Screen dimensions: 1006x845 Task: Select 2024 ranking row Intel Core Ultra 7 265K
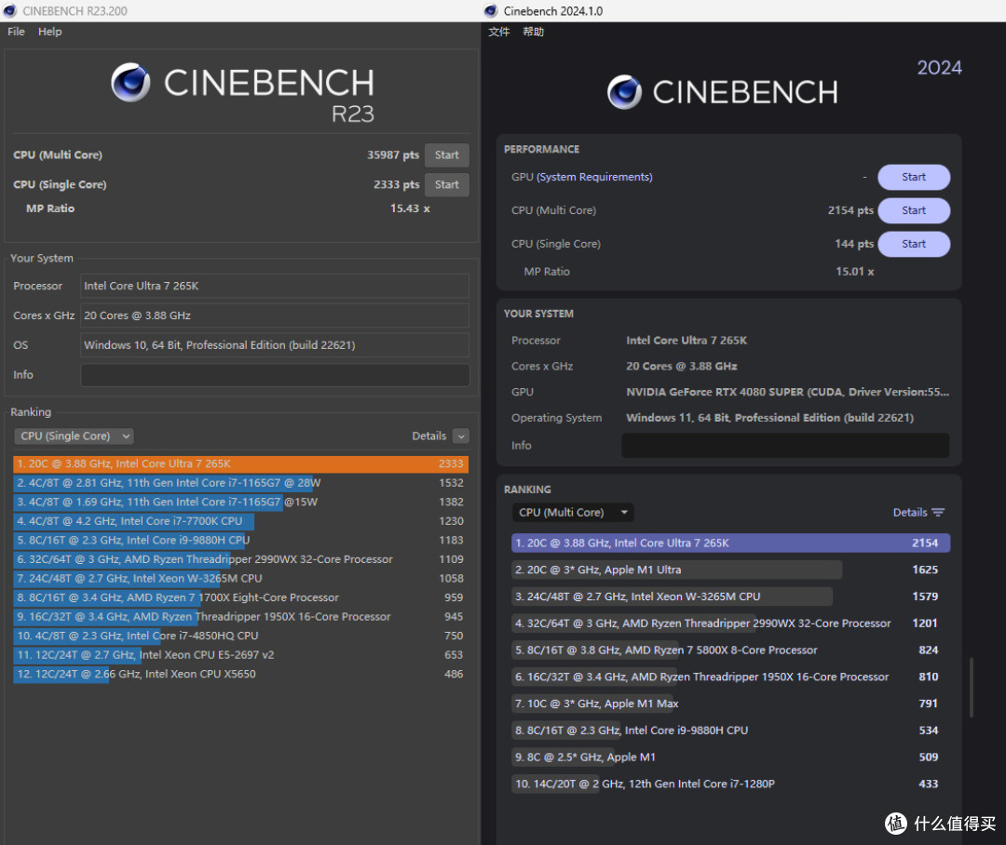pos(731,543)
